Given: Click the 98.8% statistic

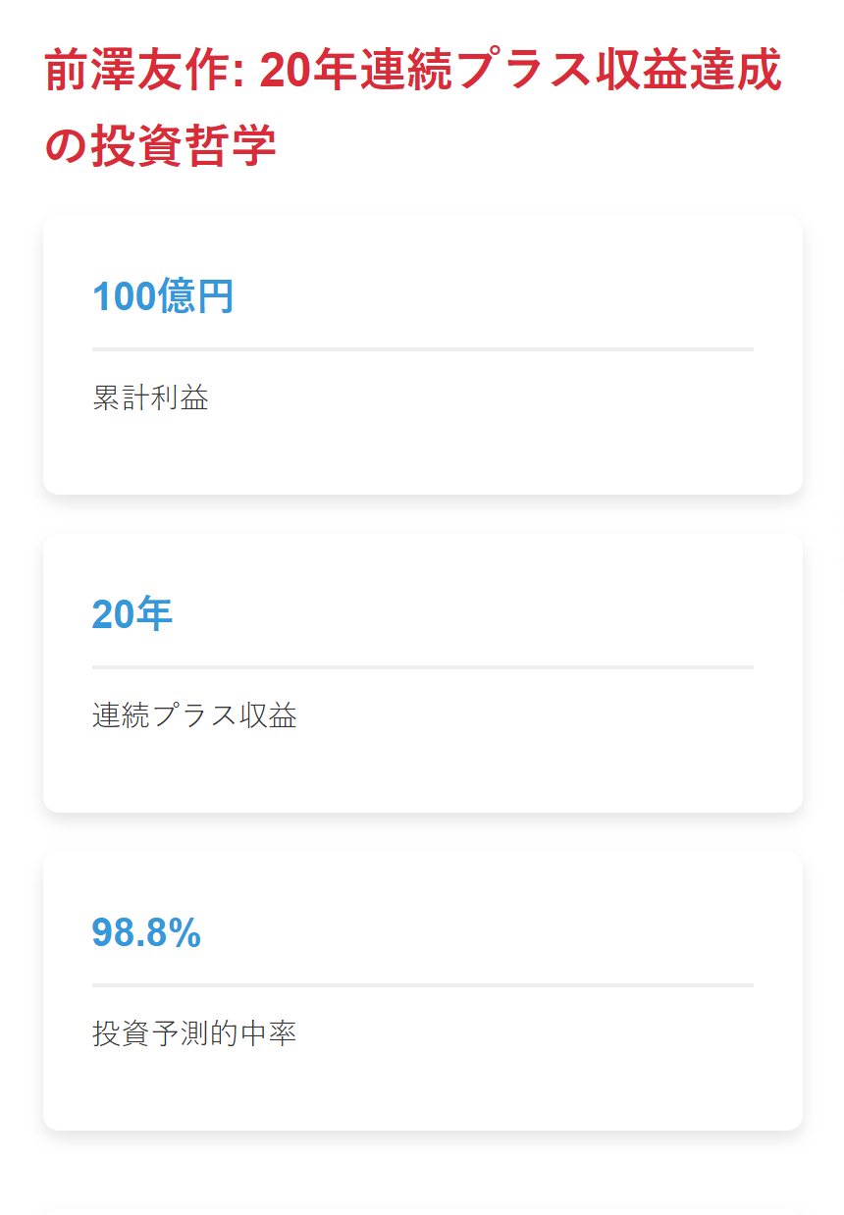Looking at the screenshot, I should (146, 932).
